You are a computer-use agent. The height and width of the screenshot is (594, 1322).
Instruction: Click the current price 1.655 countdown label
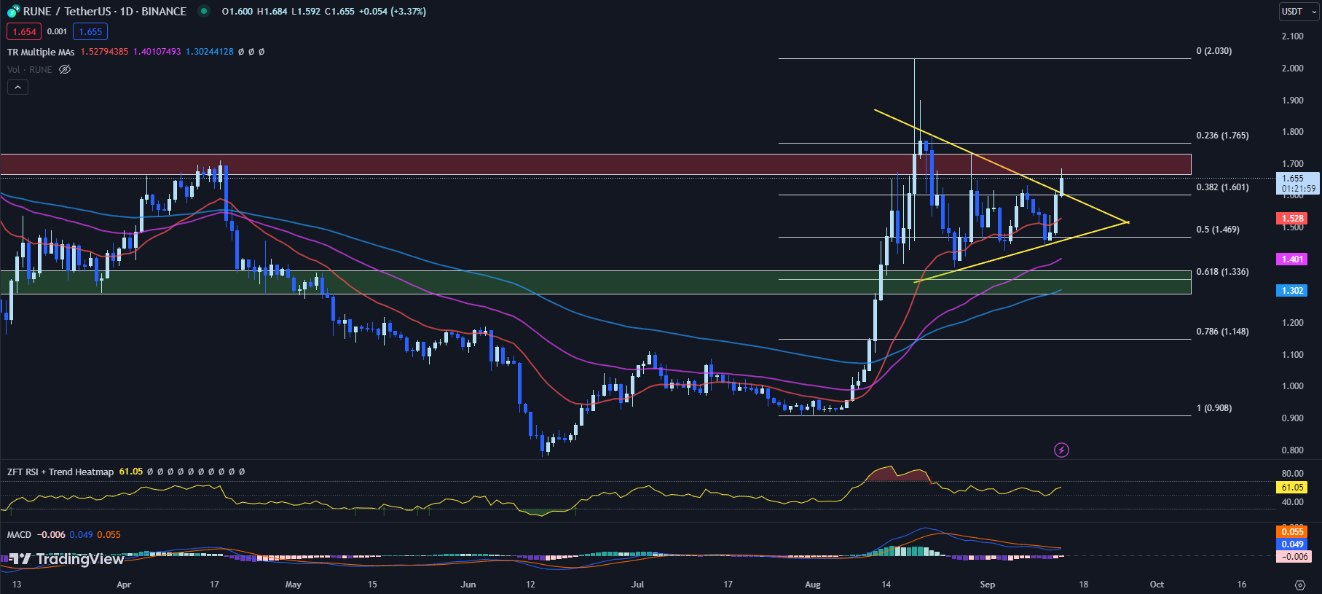pos(1298,183)
